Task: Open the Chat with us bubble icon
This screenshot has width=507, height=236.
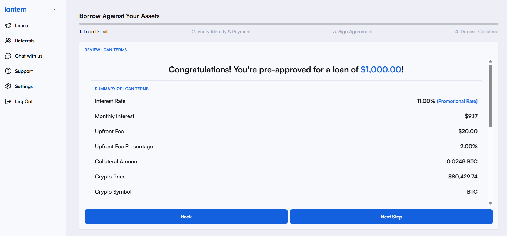Action: tap(8, 56)
